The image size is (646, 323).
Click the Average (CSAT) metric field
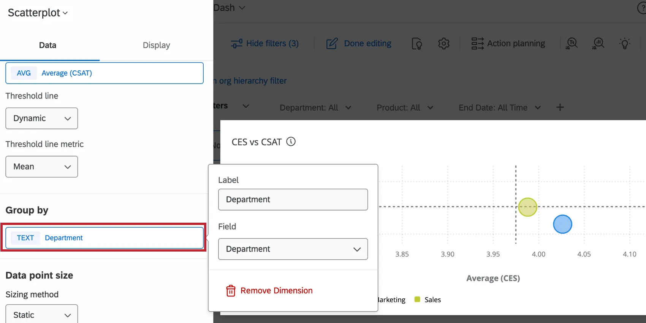click(104, 73)
